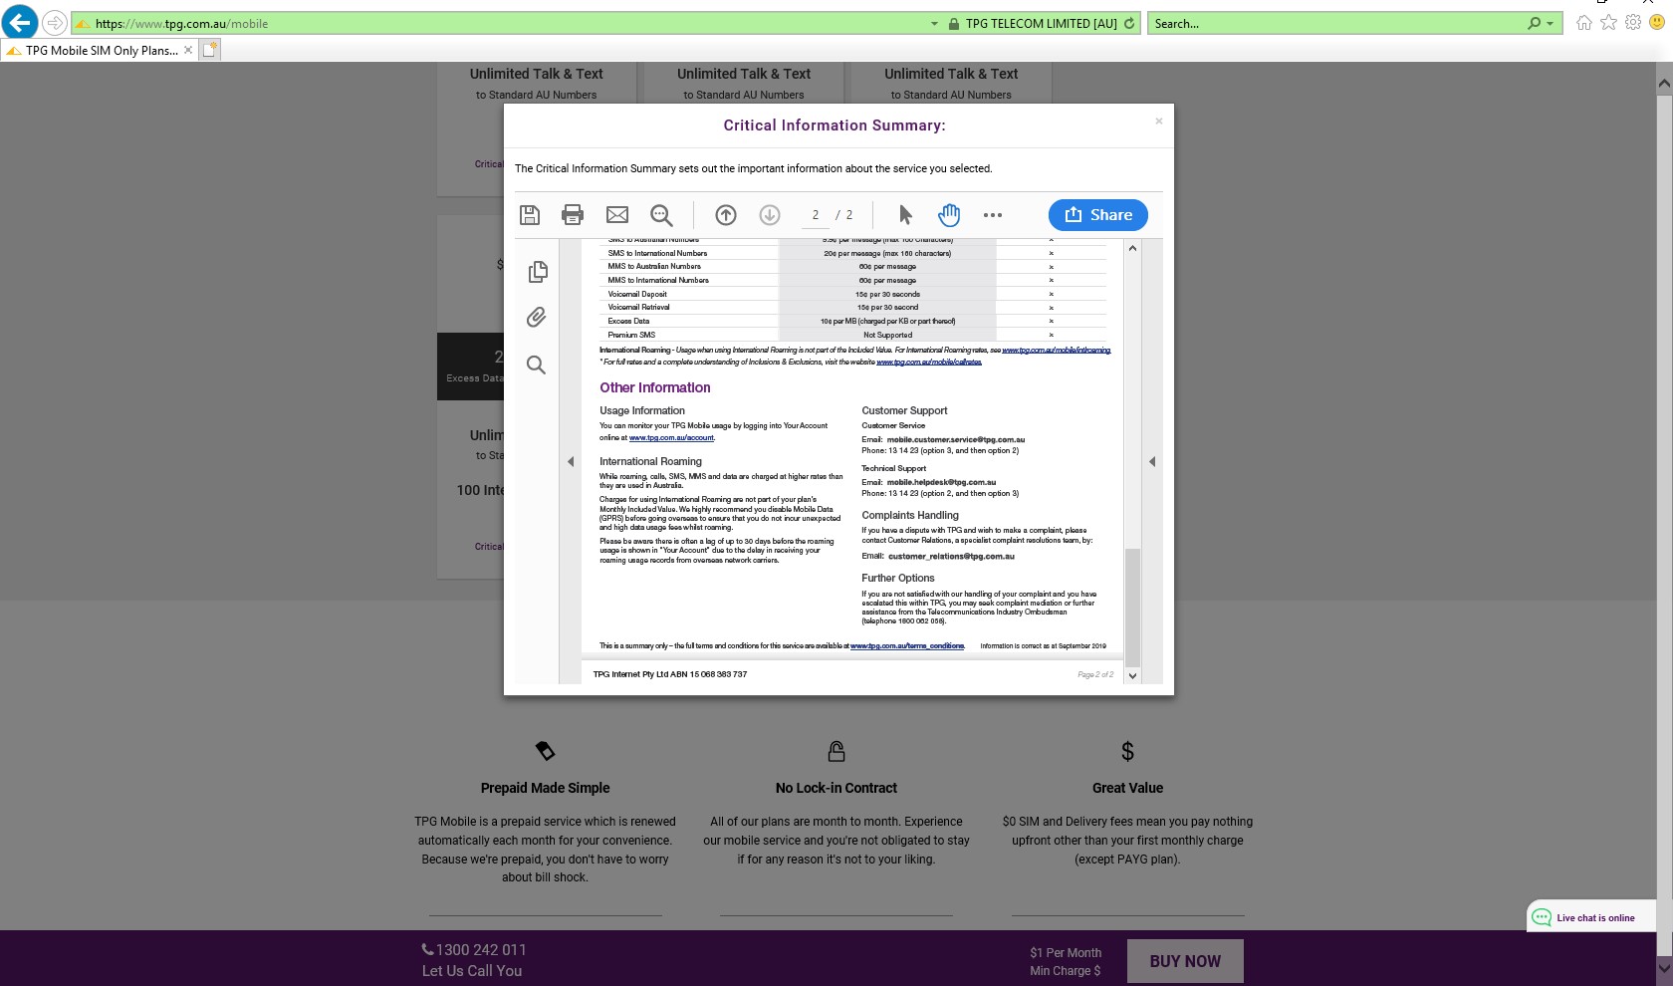Go to next PDF page arrow

click(770, 215)
